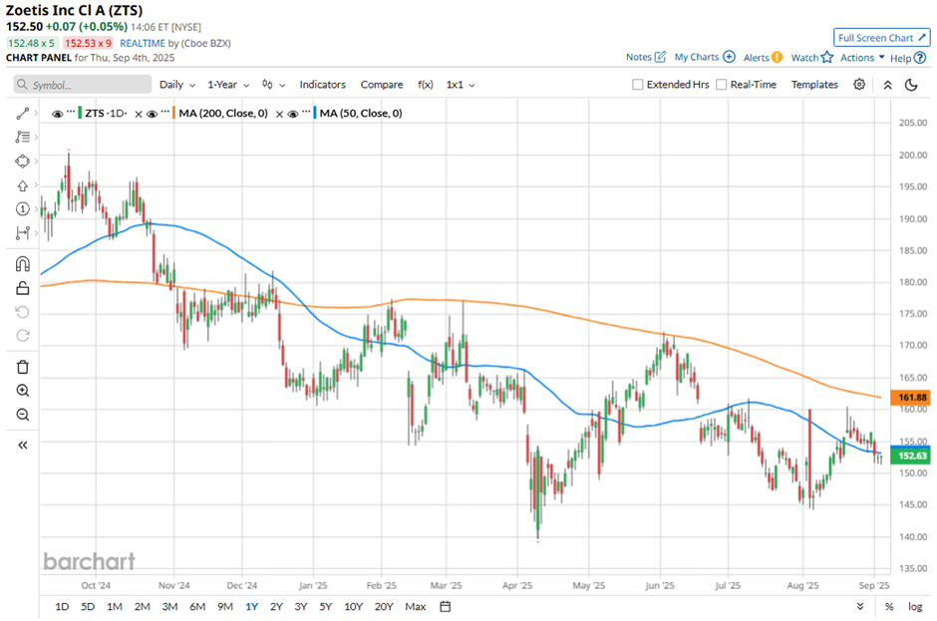Expand the Actions dropdown
Screen dimensions: 937x621
pyautogui.click(x=862, y=58)
